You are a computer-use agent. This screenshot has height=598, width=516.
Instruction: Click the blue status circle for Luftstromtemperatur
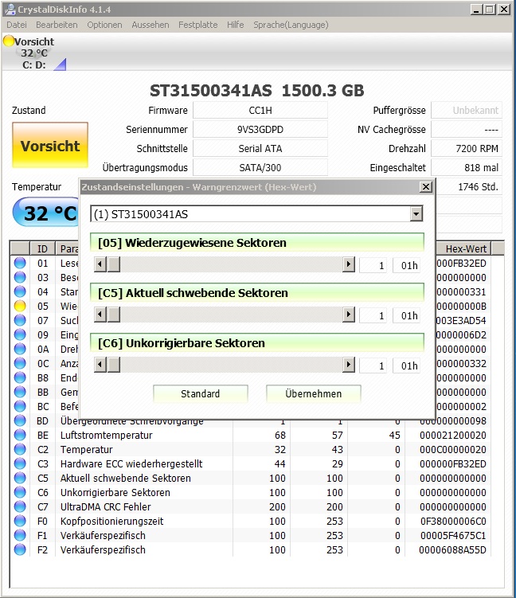tap(20, 435)
